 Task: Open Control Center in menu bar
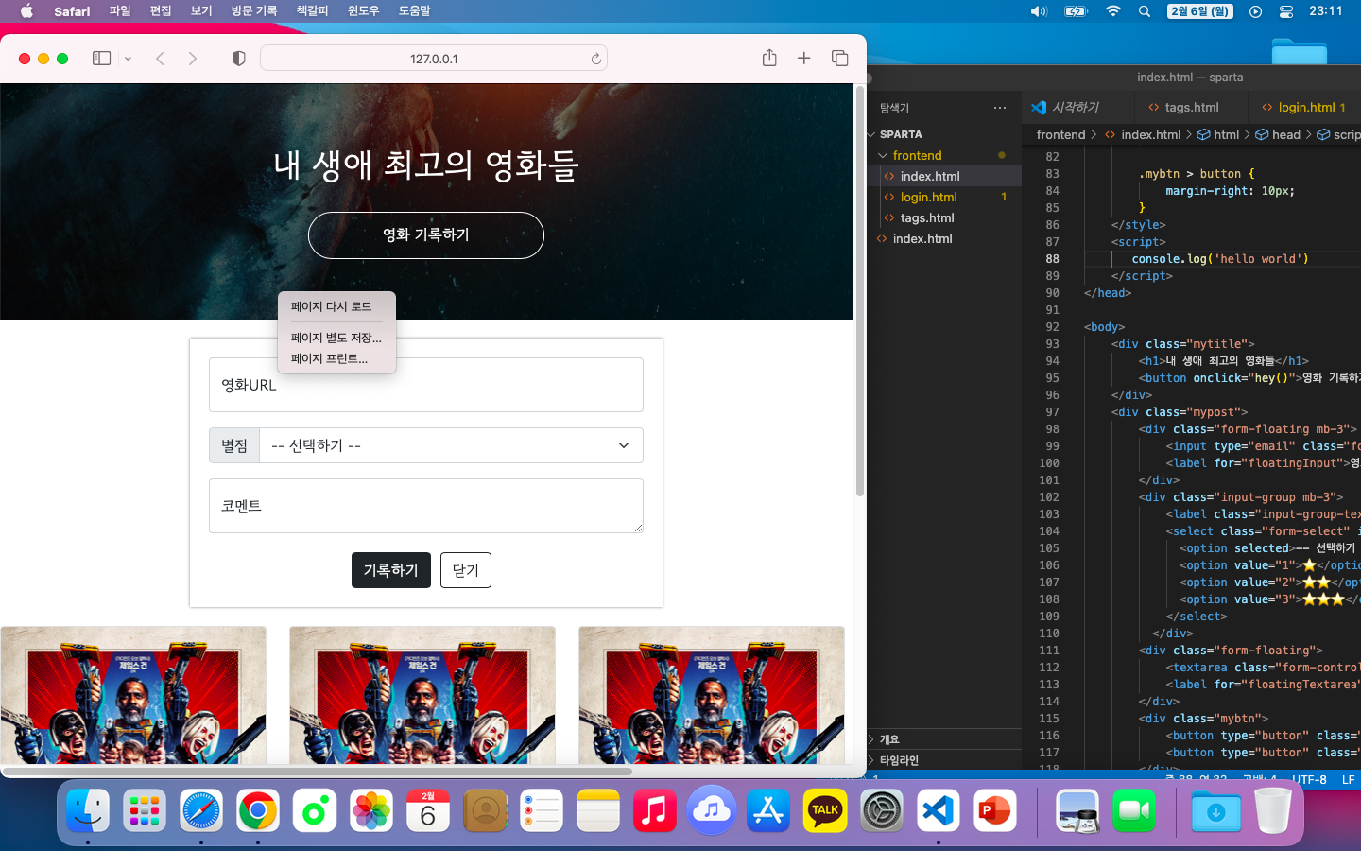click(x=1286, y=11)
